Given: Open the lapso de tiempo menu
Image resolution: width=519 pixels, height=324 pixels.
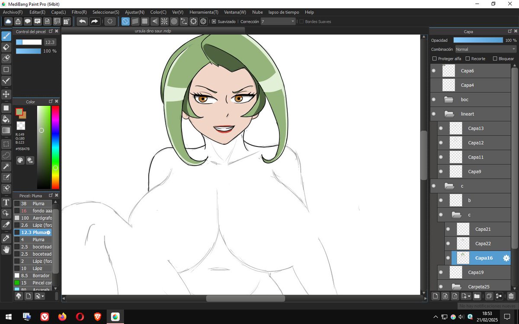Looking at the screenshot, I should [283, 12].
